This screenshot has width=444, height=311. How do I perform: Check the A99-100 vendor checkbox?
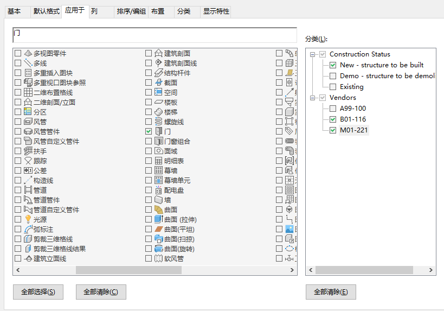(x=333, y=109)
